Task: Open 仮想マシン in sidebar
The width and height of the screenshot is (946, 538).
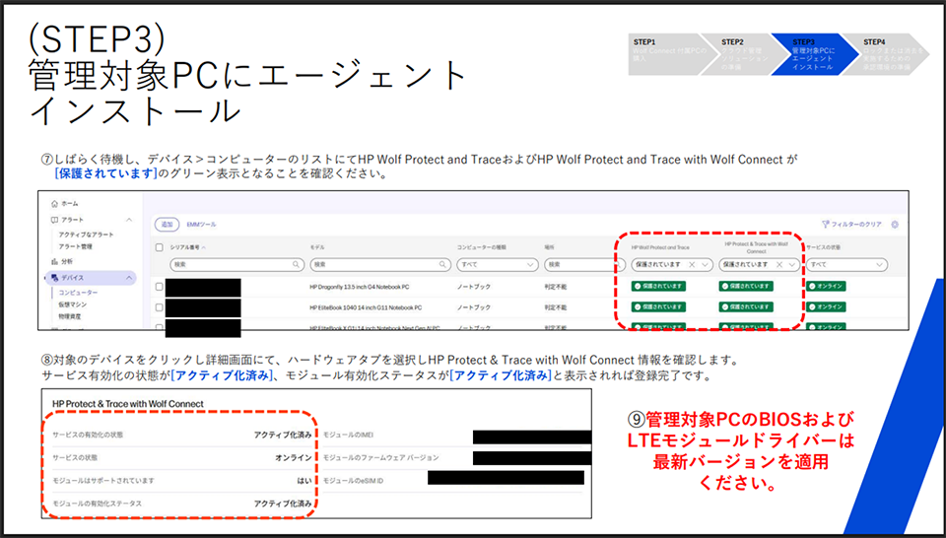Action: 72,304
